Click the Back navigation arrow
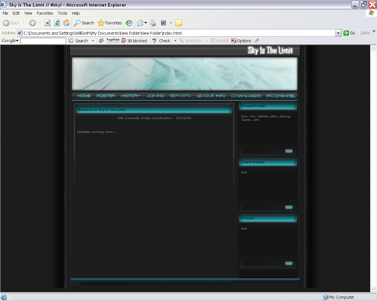 pyautogui.click(x=11, y=23)
